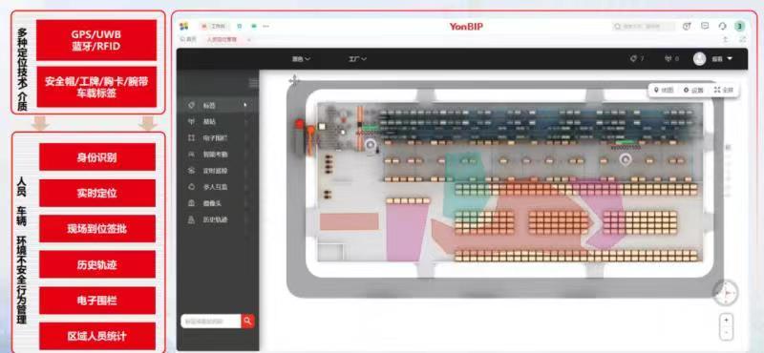The height and width of the screenshot is (353, 764).
Task: Open the 标签 tag icon in sidebar
Action: (192, 105)
